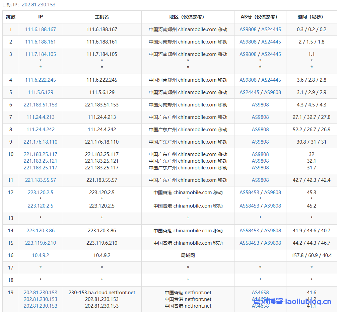Click the hop 1 IP 111.6.188.167

[x=41, y=29]
